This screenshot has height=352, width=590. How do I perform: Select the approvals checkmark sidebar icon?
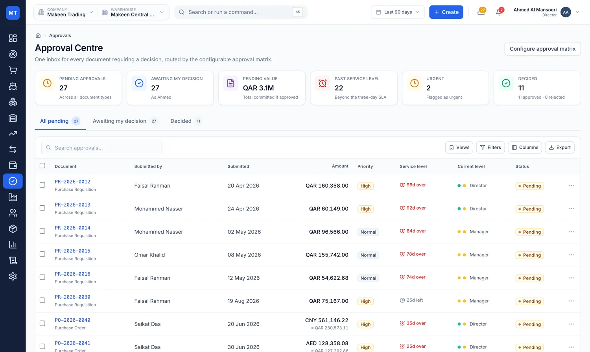(13, 181)
